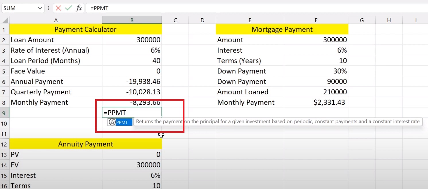
Task: Click row 12 header
Action: (x=4, y=144)
